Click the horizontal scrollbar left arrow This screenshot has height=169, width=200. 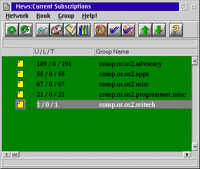point(6,155)
